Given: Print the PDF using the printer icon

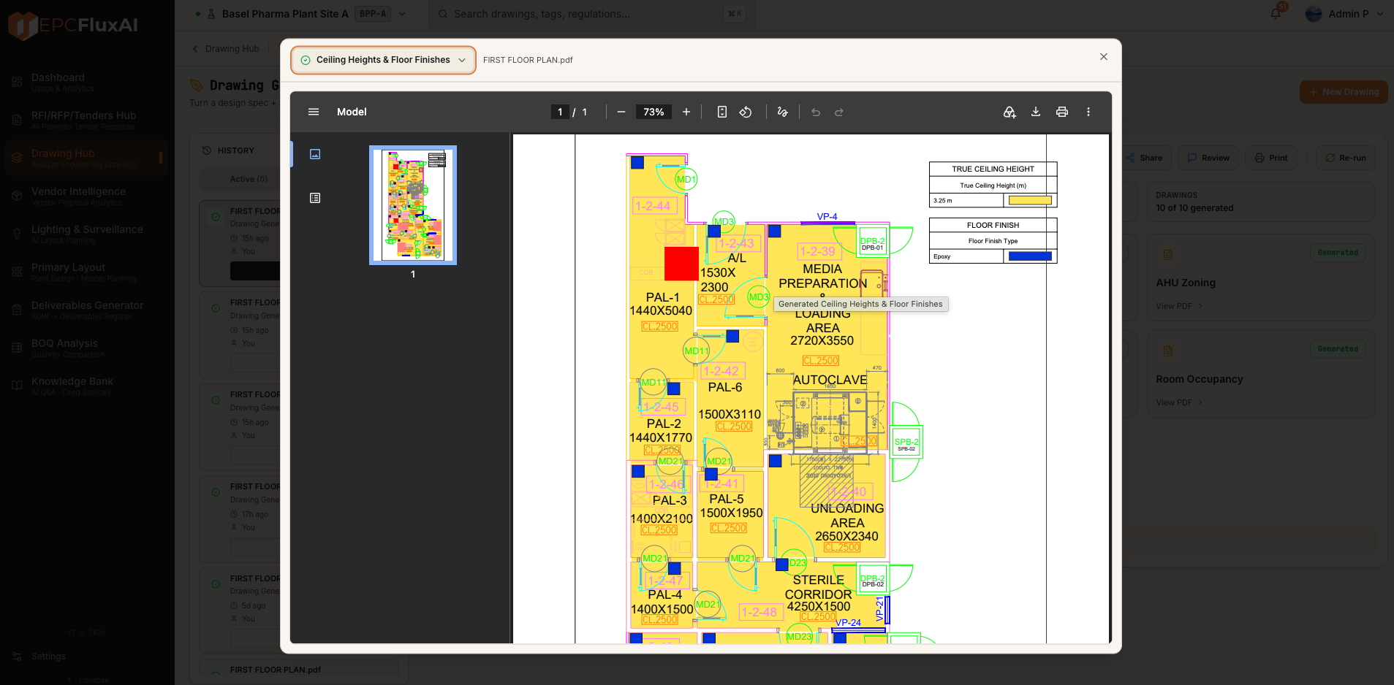Looking at the screenshot, I should click(1062, 112).
